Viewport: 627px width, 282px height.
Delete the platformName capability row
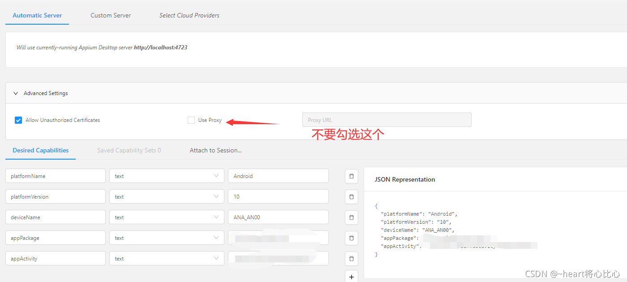pos(351,176)
